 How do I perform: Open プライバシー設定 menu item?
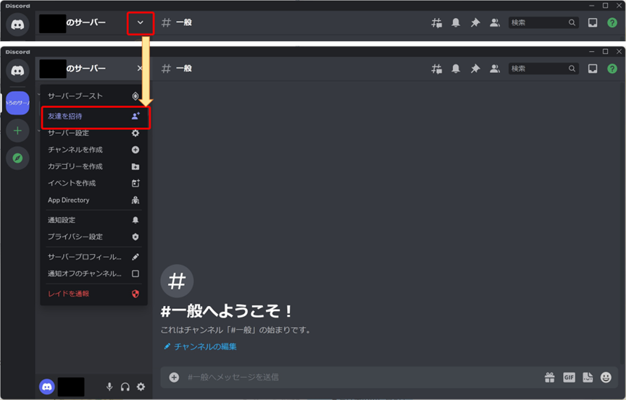point(93,237)
